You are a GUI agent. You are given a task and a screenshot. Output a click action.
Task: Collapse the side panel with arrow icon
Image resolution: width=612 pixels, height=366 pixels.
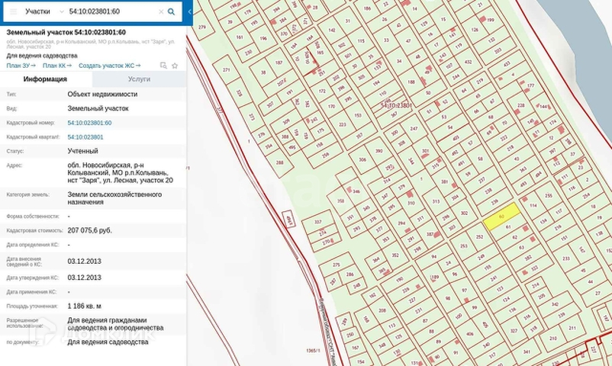click(189, 11)
